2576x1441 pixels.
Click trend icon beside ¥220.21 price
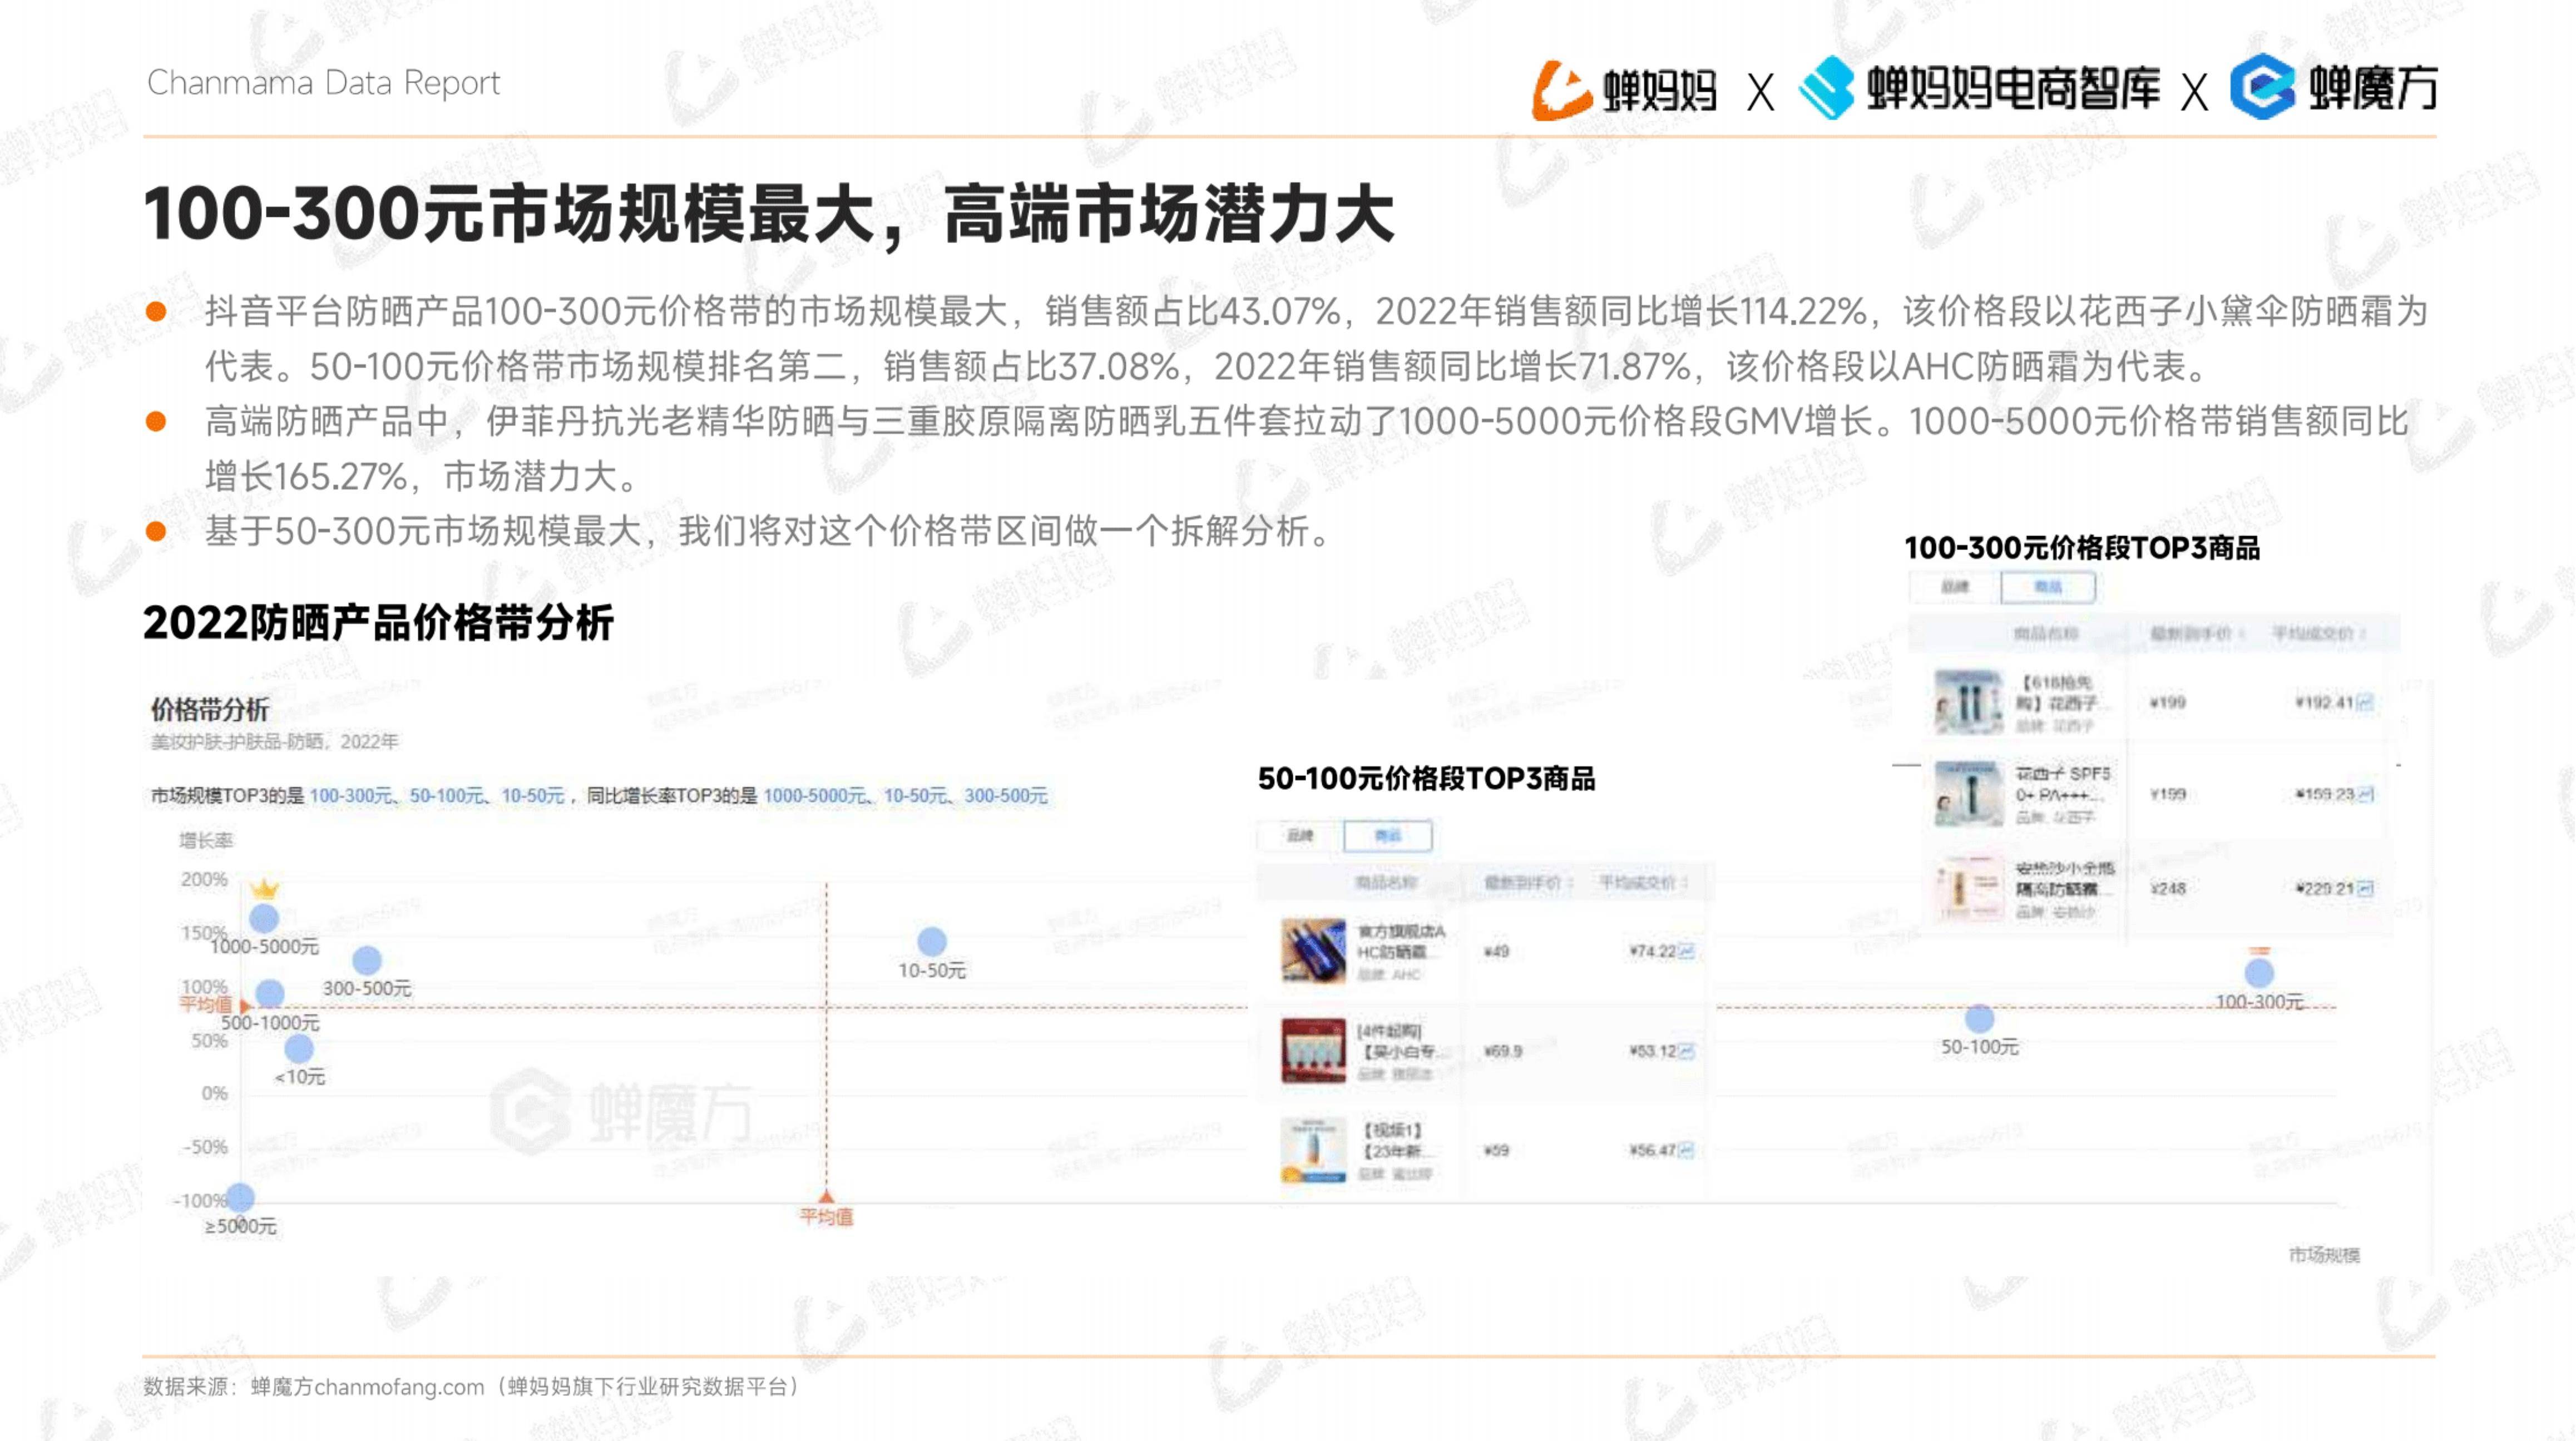[x=2365, y=888]
